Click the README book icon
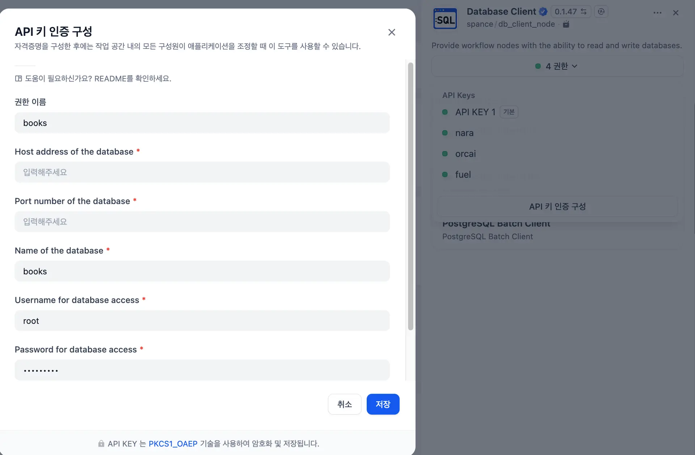 pyautogui.click(x=18, y=78)
